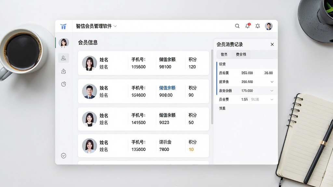Click the 会员消费记录 panel title
Image resolution: width=333 pixels, height=187 pixels.
pyautogui.click(x=230, y=44)
